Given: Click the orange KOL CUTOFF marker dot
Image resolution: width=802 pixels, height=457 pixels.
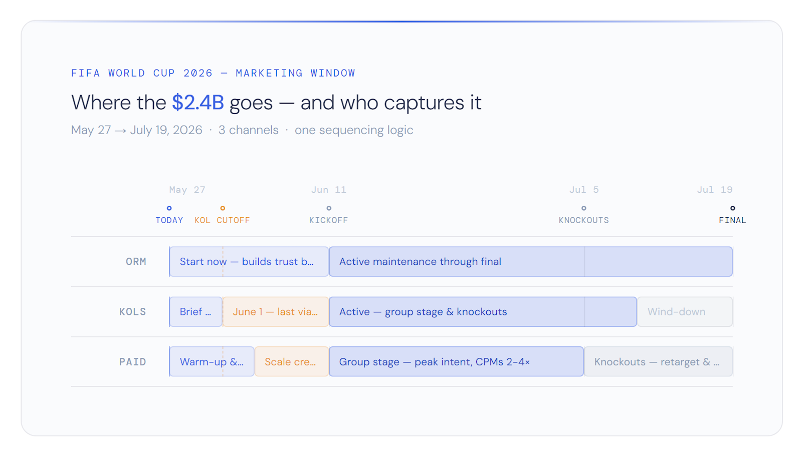Looking at the screenshot, I should [x=223, y=208].
